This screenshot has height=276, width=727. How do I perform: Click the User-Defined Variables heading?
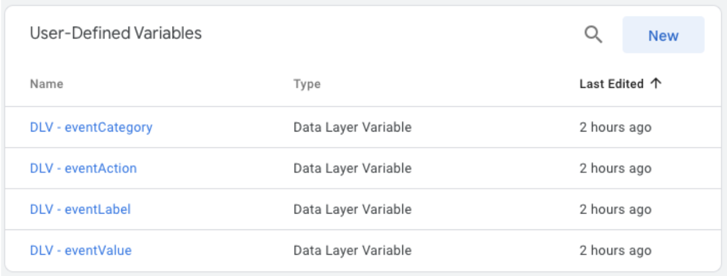point(115,34)
